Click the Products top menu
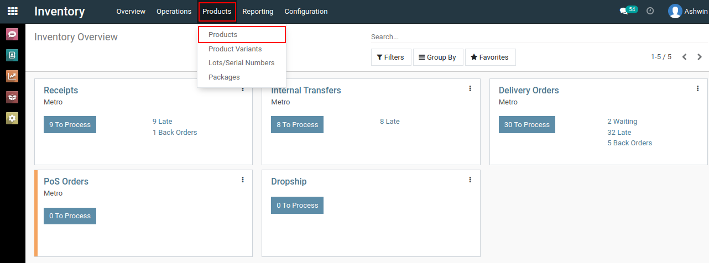 217,11
